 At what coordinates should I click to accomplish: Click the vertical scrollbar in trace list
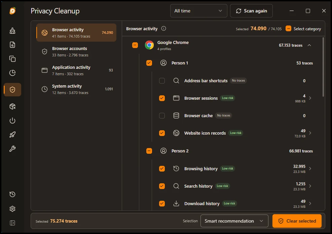tap(323, 67)
